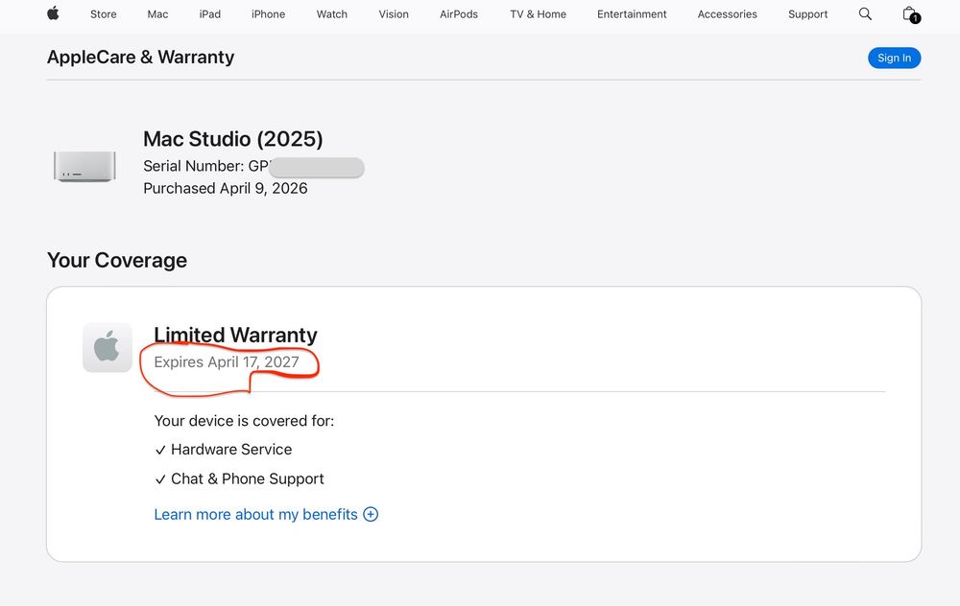Image resolution: width=960 pixels, height=606 pixels.
Task: Click Purchased April 9, 2026 text
Action: click(226, 188)
